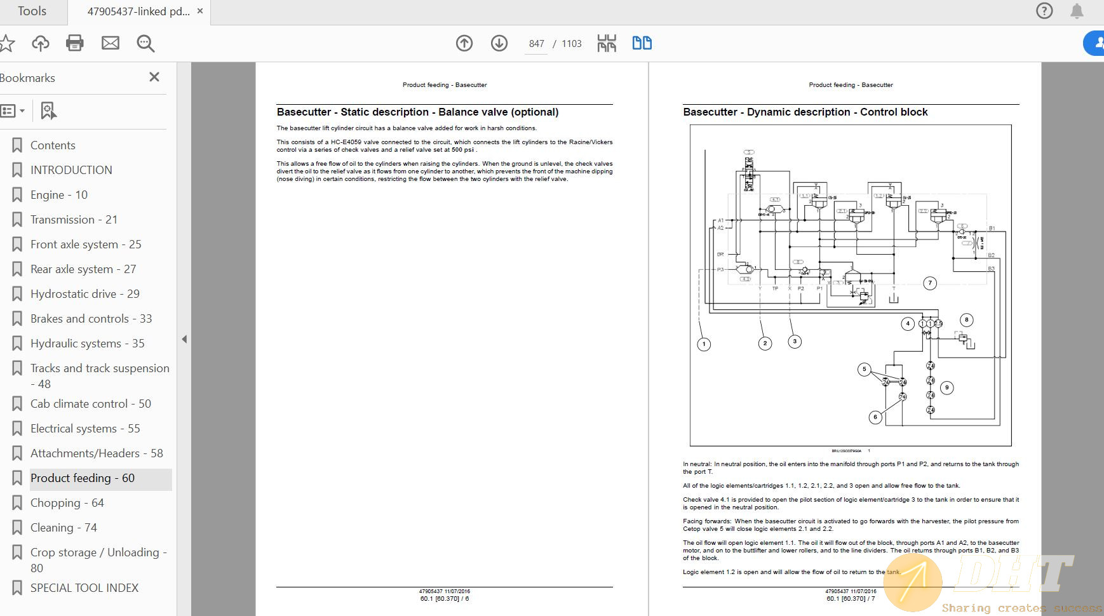
Task: Click the email document icon
Action: [110, 43]
